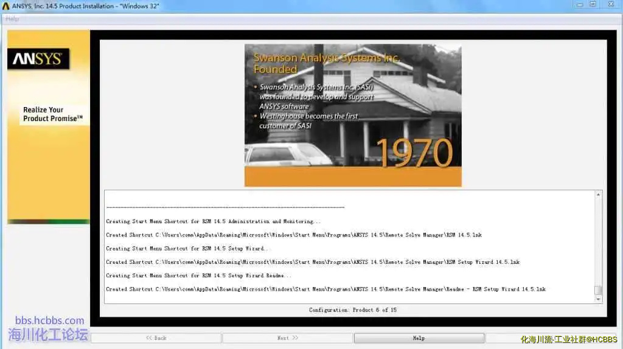Click the Swanson Analysis Systems 1970 banner image
This screenshot has height=349, width=623.
click(x=353, y=115)
